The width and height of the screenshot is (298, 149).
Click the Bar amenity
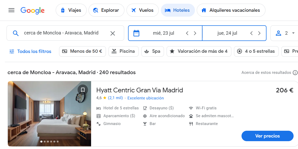tap(149, 124)
